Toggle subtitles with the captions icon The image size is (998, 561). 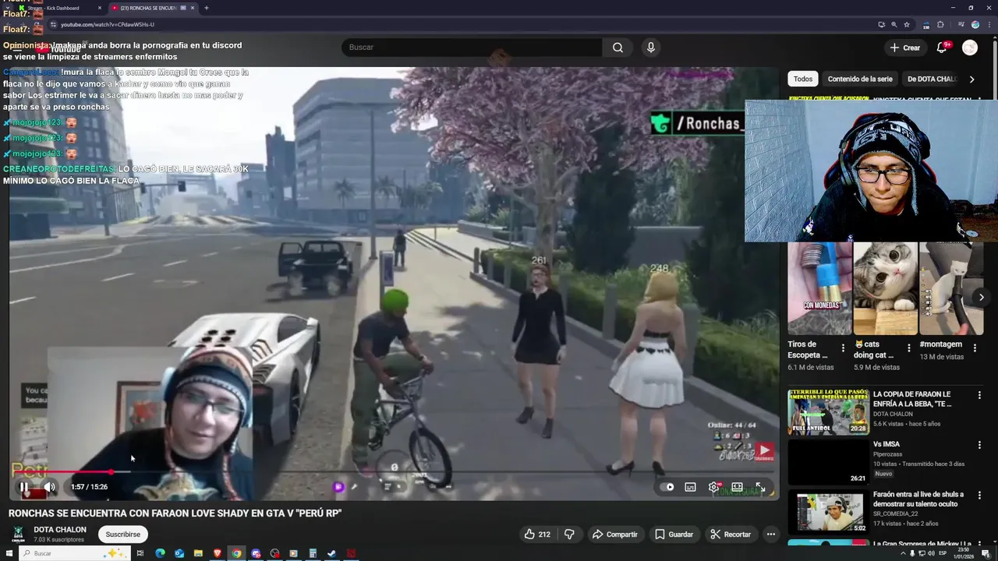click(x=690, y=487)
